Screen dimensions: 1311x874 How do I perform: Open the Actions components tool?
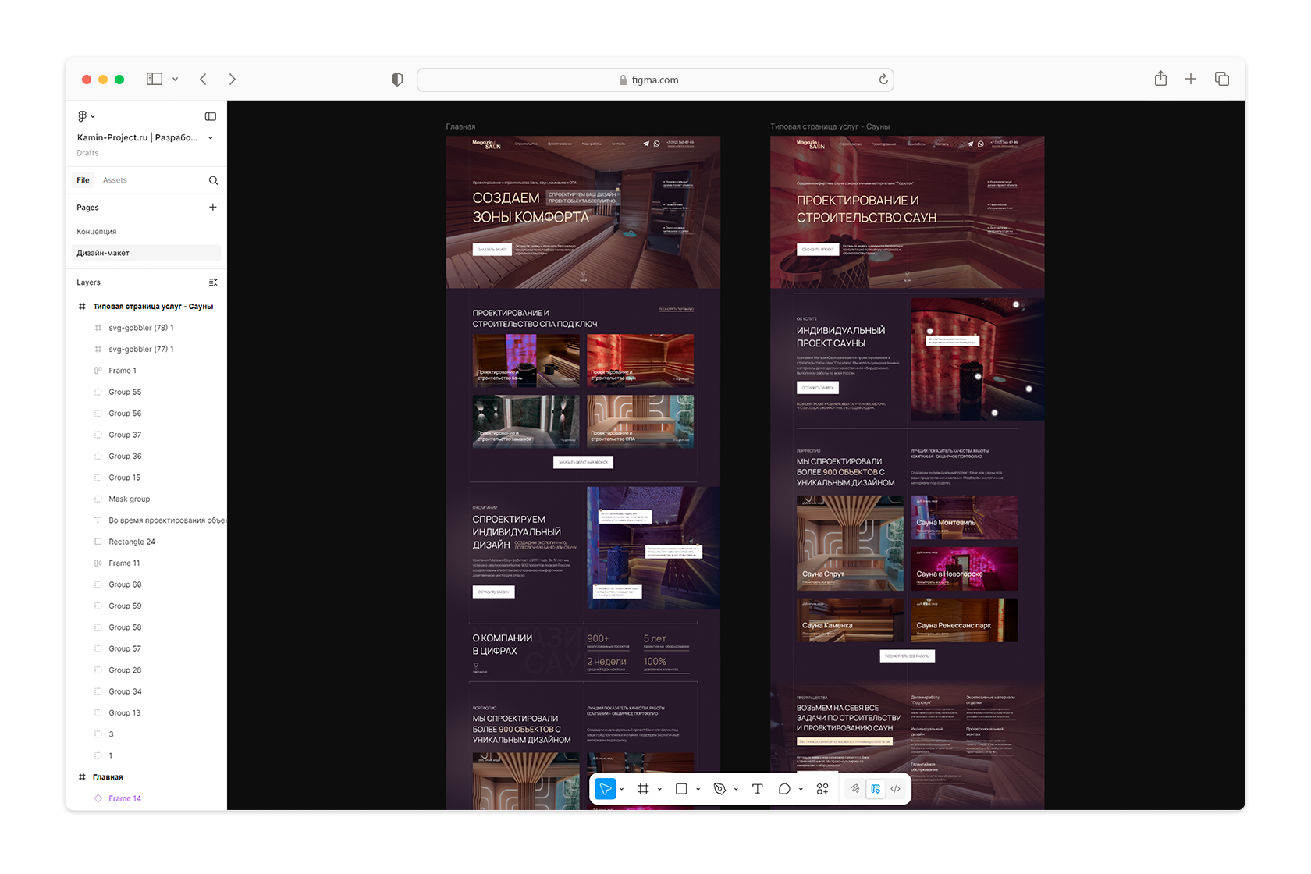[x=822, y=789]
